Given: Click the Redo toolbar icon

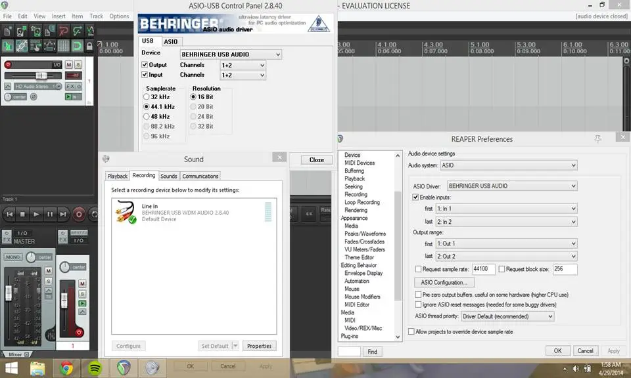Looking at the screenshot, I should click(x=78, y=31).
